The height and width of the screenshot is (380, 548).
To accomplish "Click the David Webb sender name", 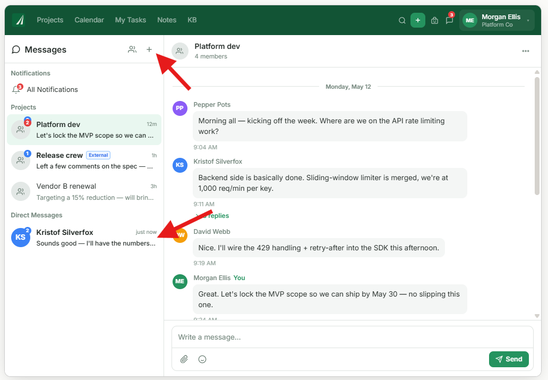I will [212, 232].
